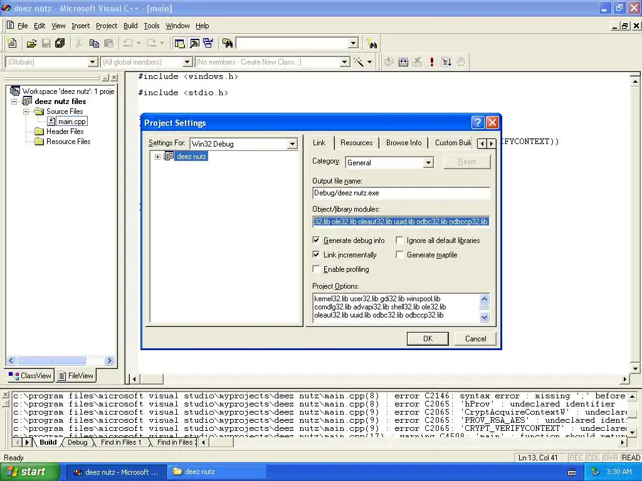Click the Cancel button
The height and width of the screenshot is (481, 642).
pyautogui.click(x=475, y=339)
